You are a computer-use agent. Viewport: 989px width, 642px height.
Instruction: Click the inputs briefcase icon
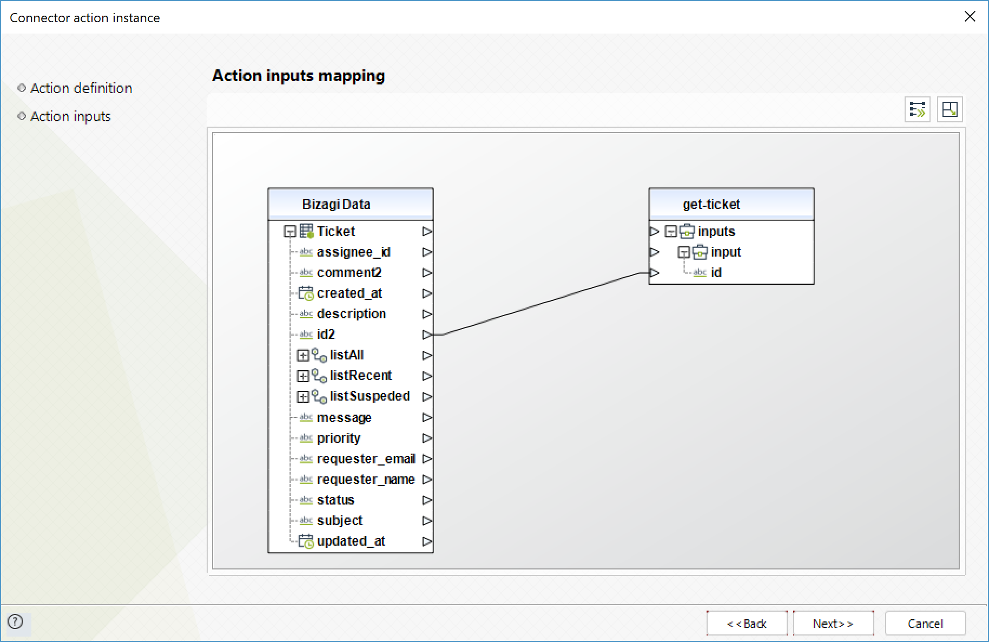(x=687, y=231)
